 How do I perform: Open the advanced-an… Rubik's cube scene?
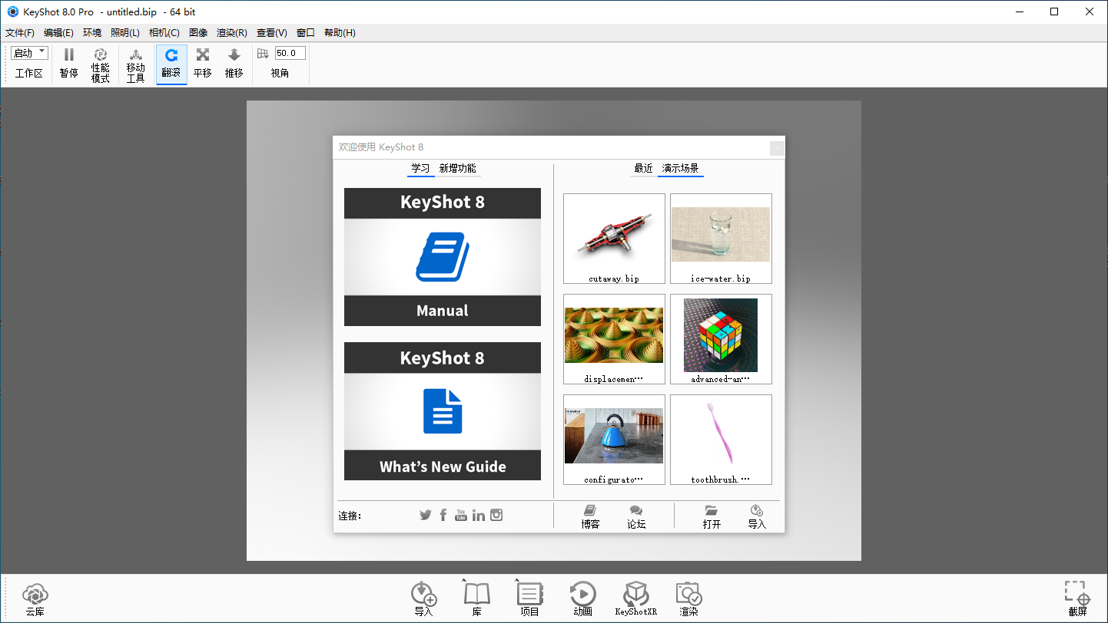pyautogui.click(x=721, y=339)
